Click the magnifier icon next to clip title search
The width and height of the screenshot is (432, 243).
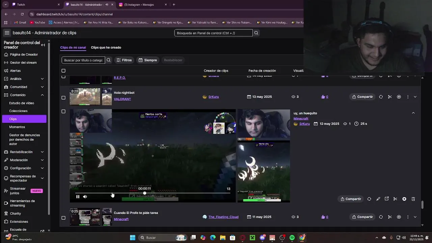tap(109, 60)
